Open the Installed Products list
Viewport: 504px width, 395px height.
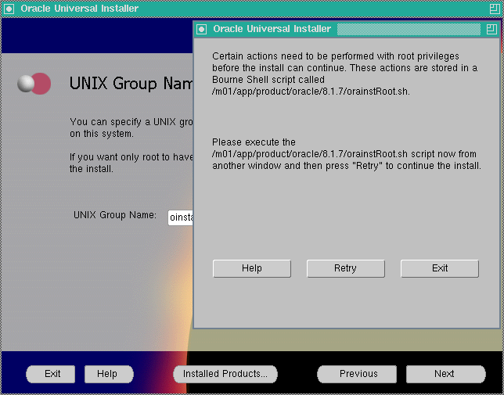[225, 374]
